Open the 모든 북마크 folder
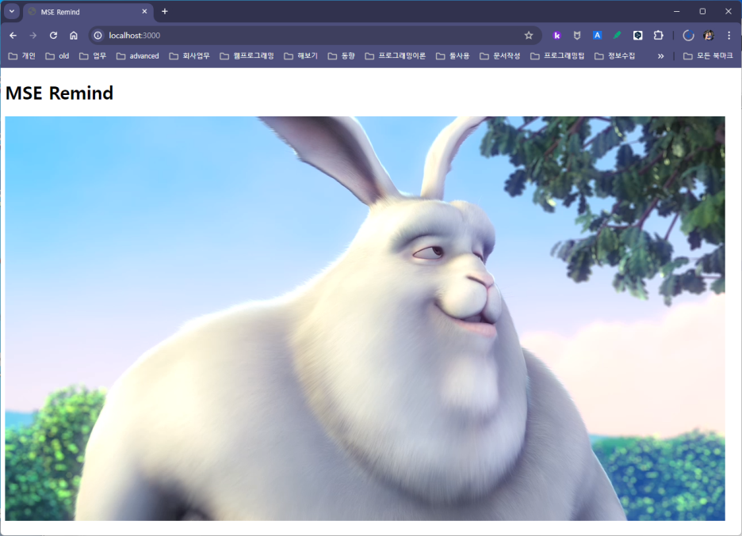This screenshot has width=742, height=536. click(x=709, y=56)
